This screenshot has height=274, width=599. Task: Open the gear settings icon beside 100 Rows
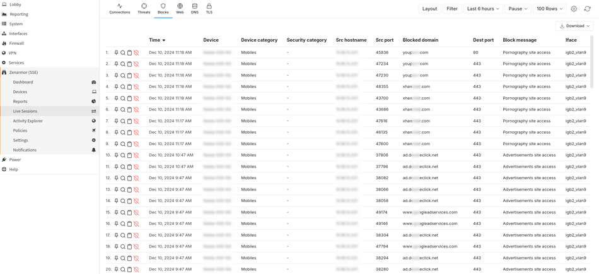coord(574,9)
